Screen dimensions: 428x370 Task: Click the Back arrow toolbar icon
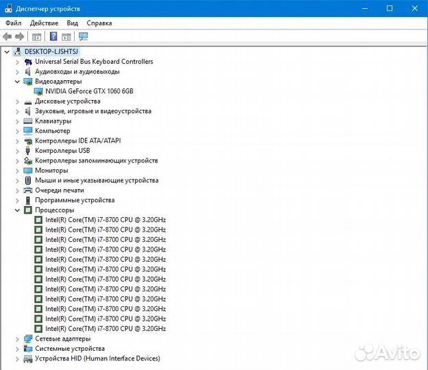[8, 36]
